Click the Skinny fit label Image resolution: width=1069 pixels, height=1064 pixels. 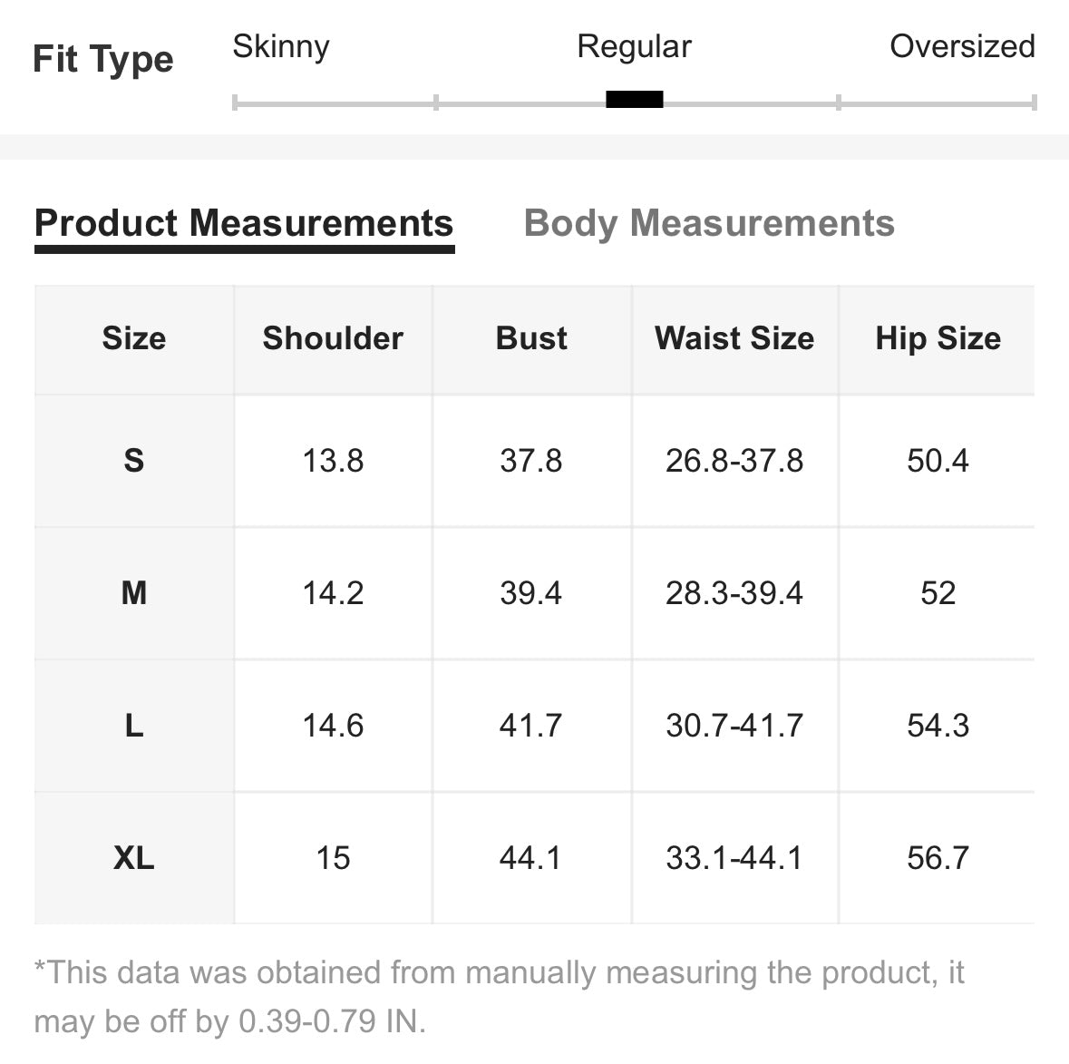(x=281, y=46)
